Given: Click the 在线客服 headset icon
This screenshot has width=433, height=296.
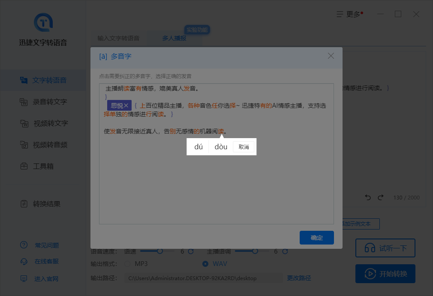Looking at the screenshot, I should (24, 261).
